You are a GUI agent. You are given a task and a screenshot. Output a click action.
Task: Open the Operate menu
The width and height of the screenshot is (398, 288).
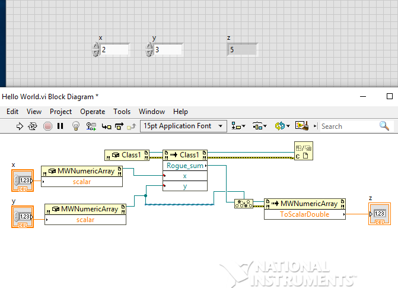[x=93, y=112]
